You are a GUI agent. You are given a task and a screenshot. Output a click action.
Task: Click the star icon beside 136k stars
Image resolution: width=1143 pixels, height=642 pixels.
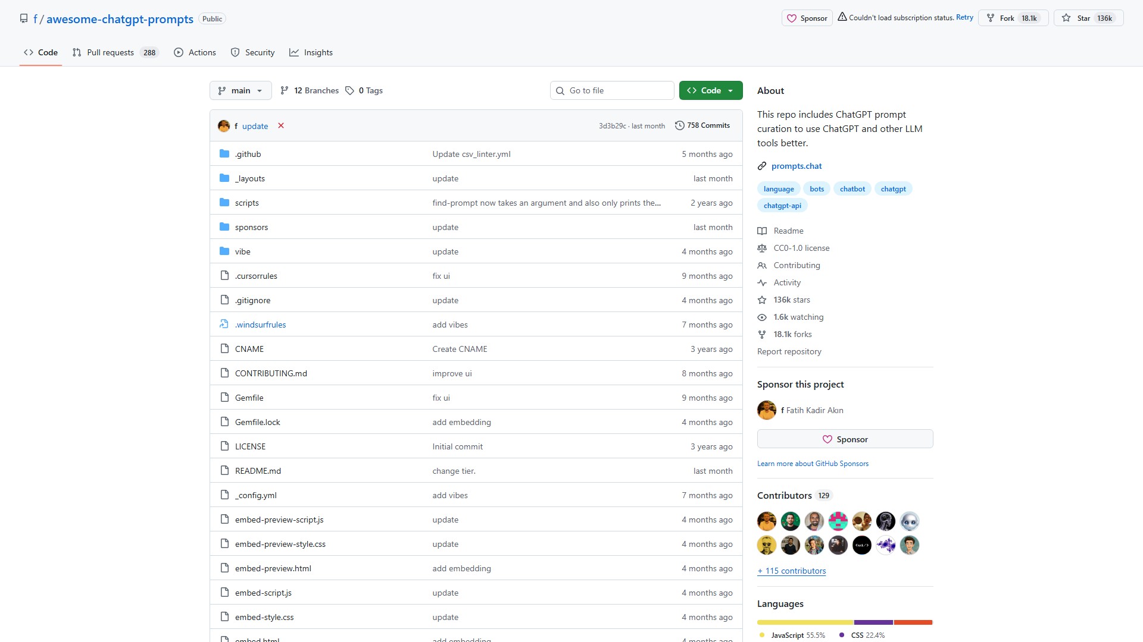pyautogui.click(x=762, y=300)
